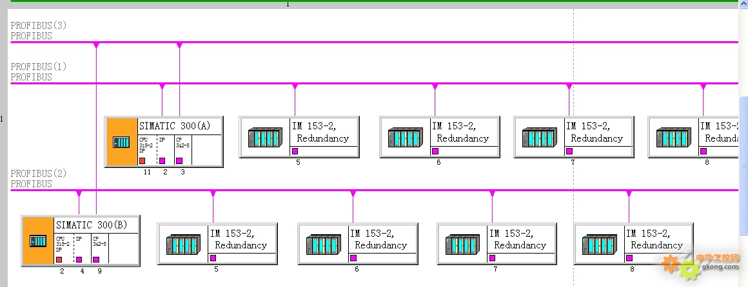Click the DP label in SIMATIC 300(B)
This screenshot has width=748, height=287.
(79, 239)
